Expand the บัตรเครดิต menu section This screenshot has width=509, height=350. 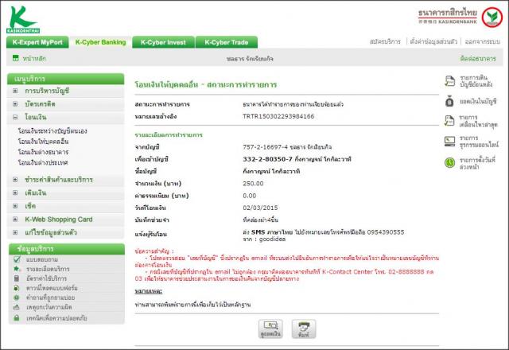point(15,104)
